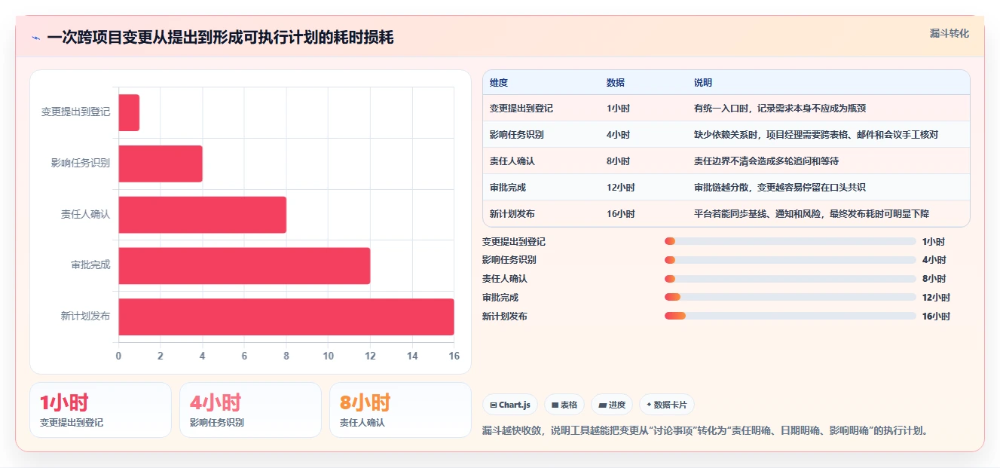Click the 责任人确认 bar in the chart
The width and height of the screenshot is (1000, 468).
(203, 215)
